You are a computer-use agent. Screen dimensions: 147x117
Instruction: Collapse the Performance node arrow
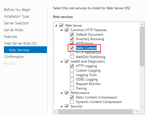pyautogui.click(x=62, y=93)
